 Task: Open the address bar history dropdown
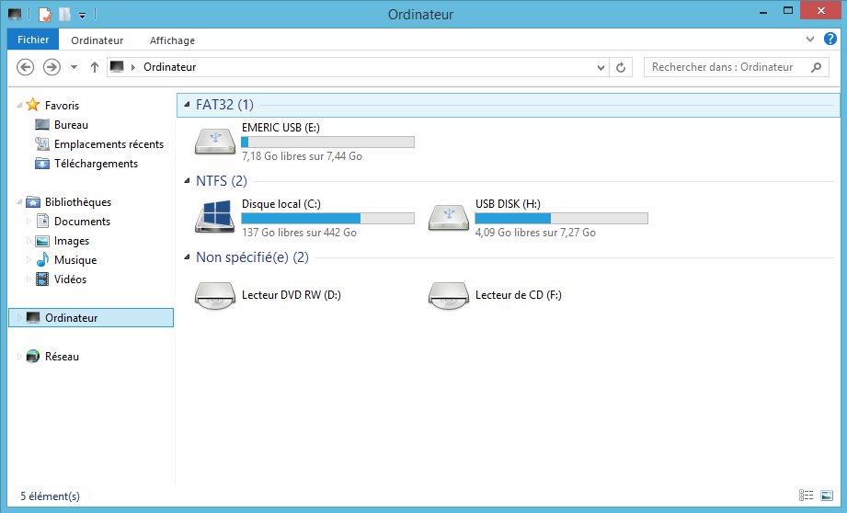(x=601, y=67)
